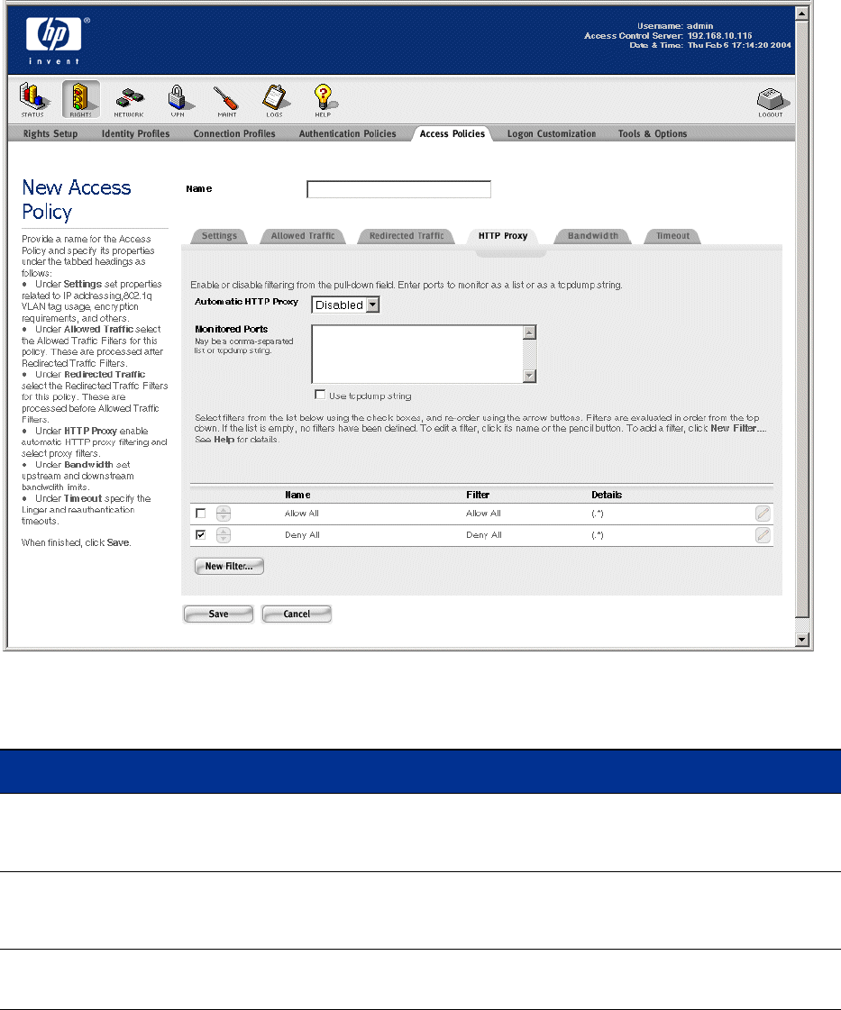Click the Filter column header

478,495
